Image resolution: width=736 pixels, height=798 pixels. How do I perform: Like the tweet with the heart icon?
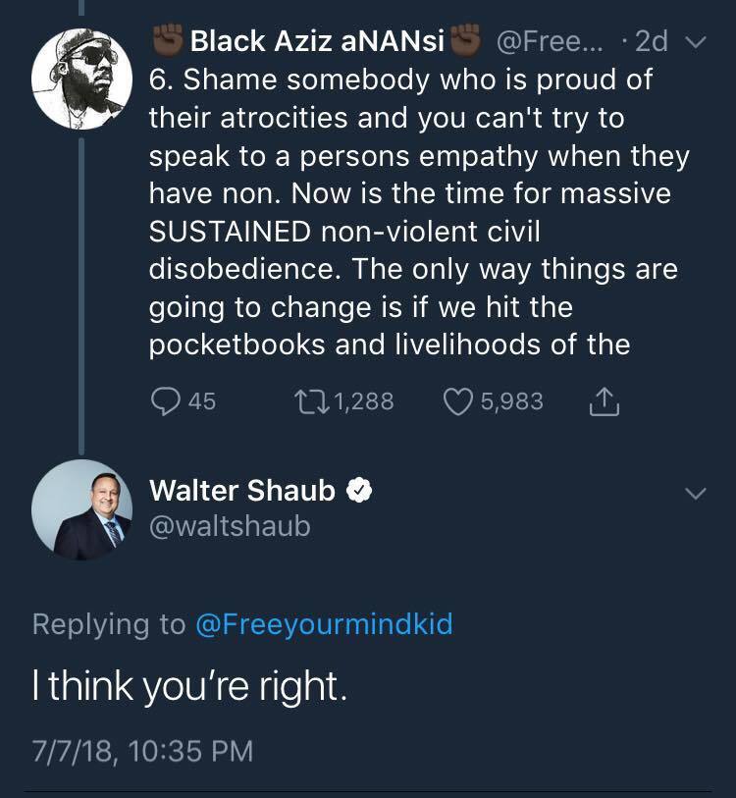click(x=459, y=400)
